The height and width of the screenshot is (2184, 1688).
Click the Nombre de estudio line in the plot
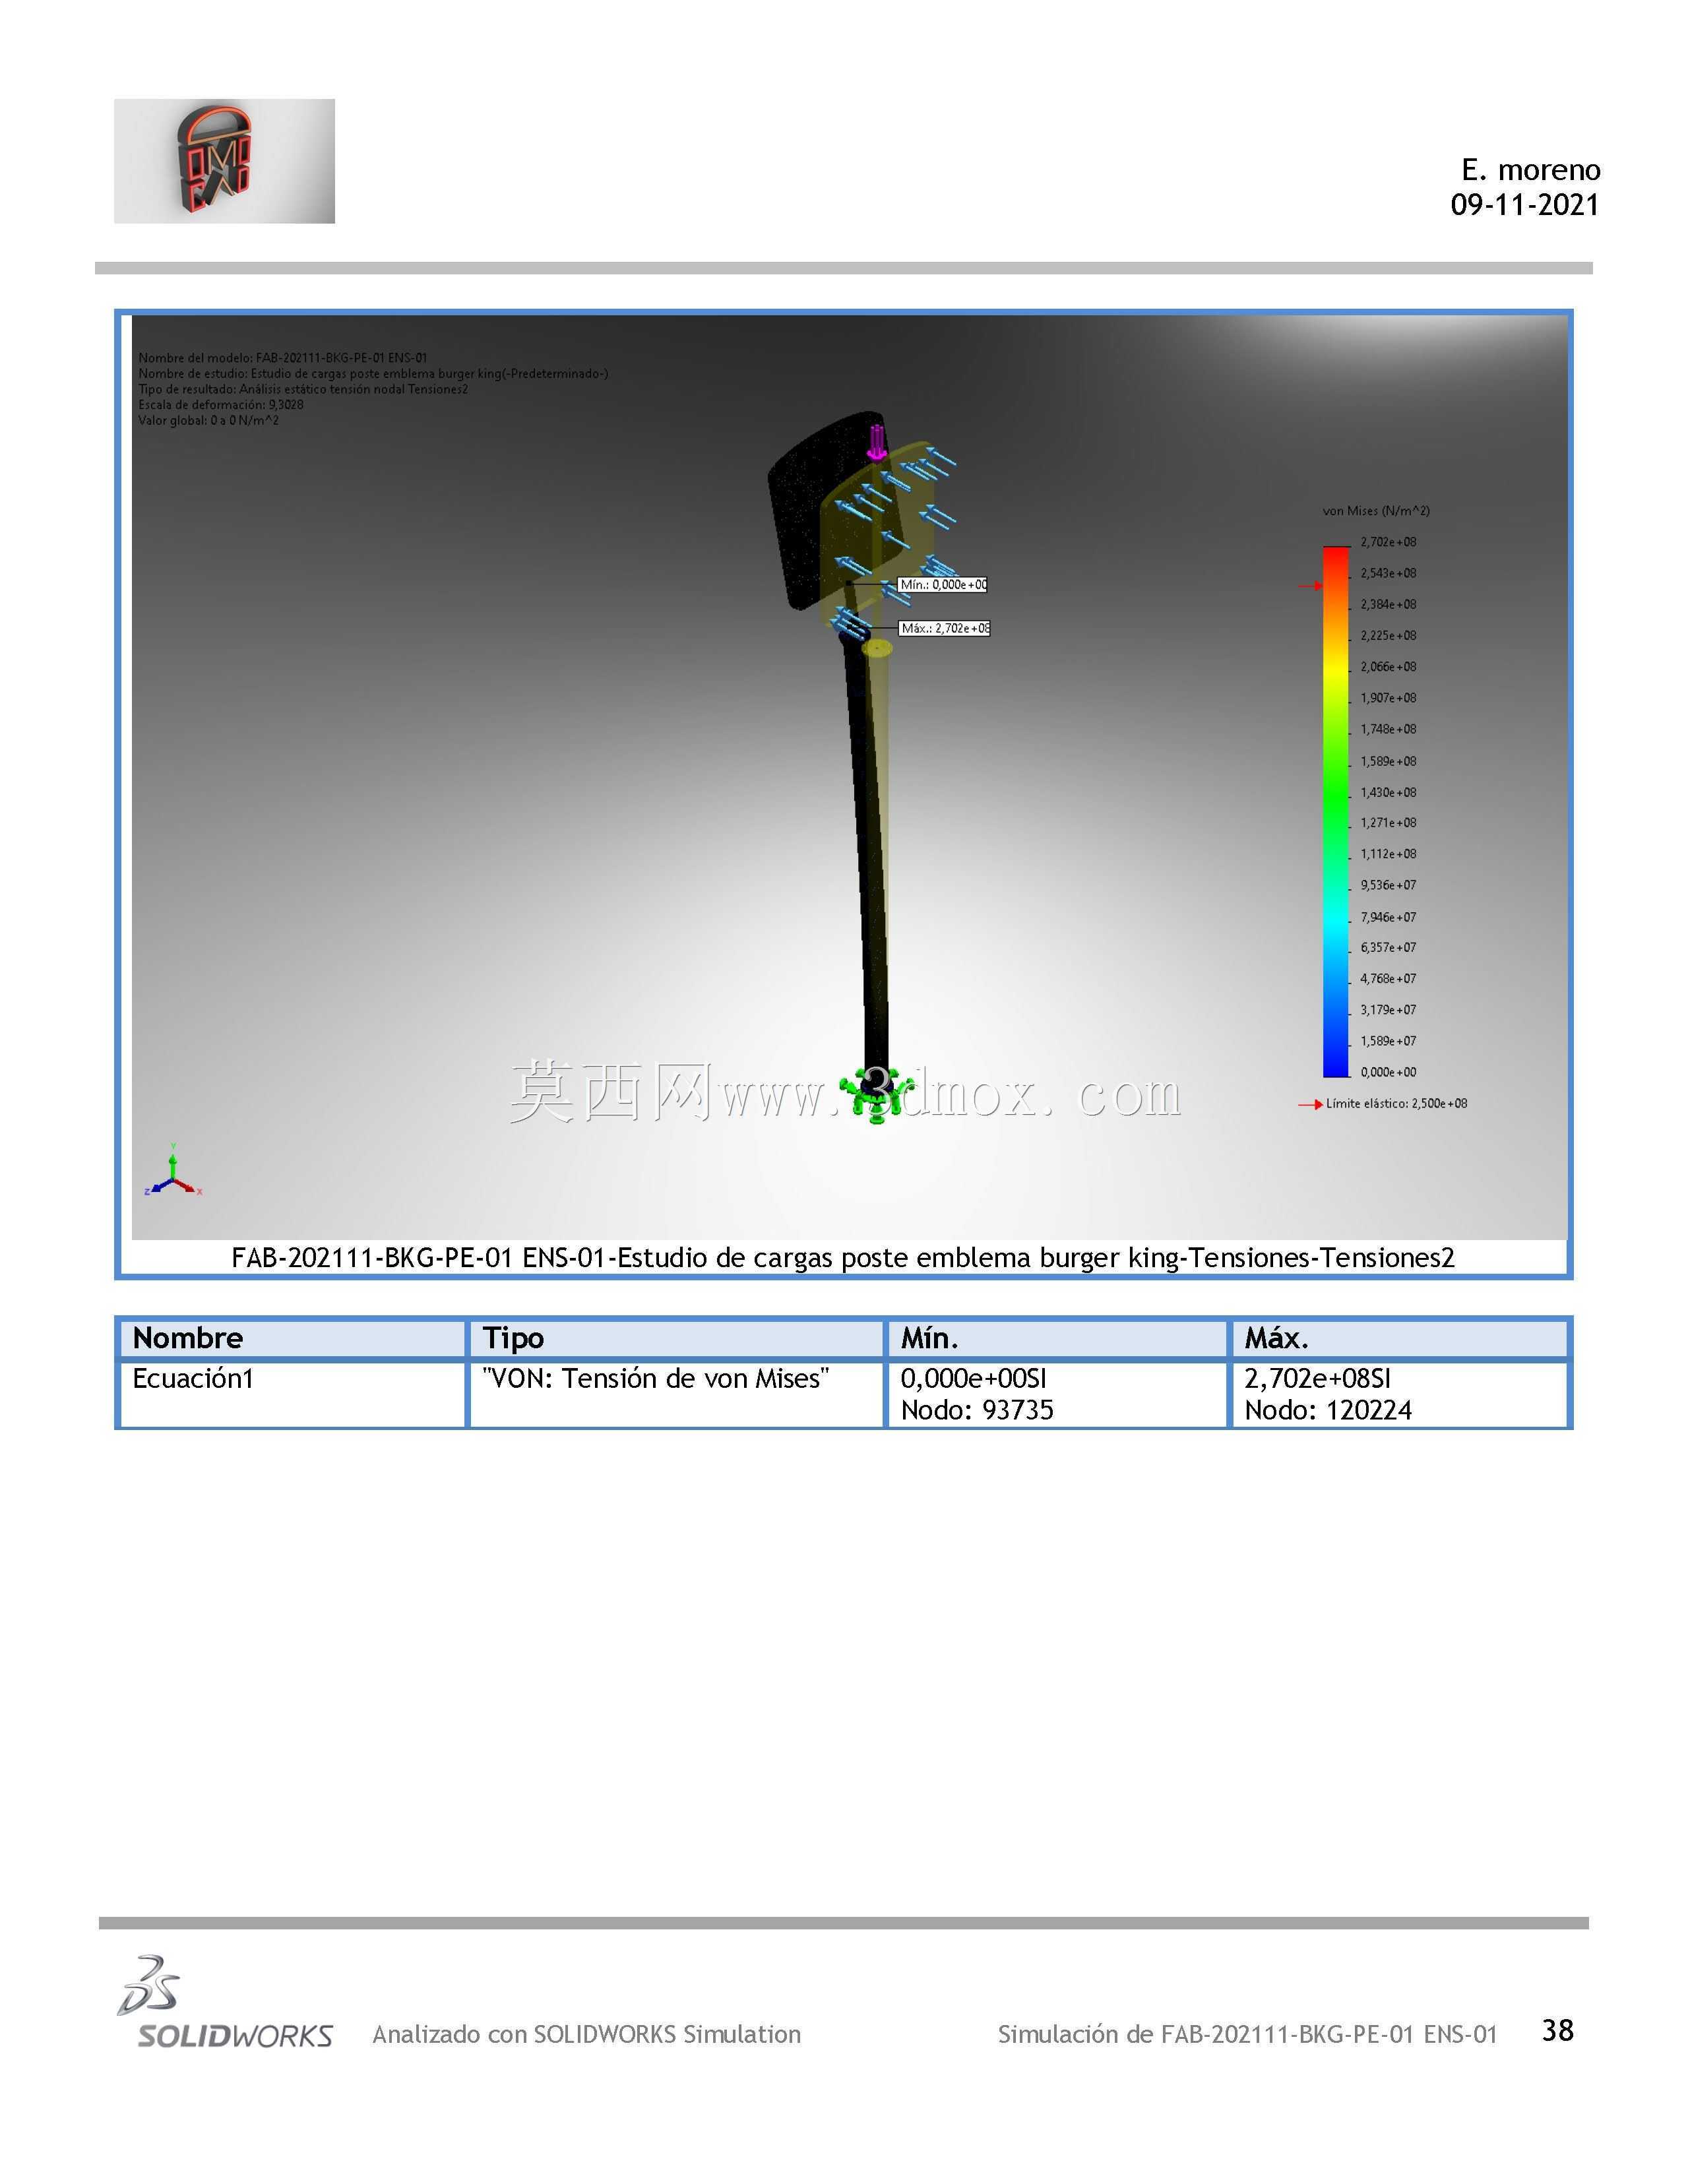click(373, 374)
